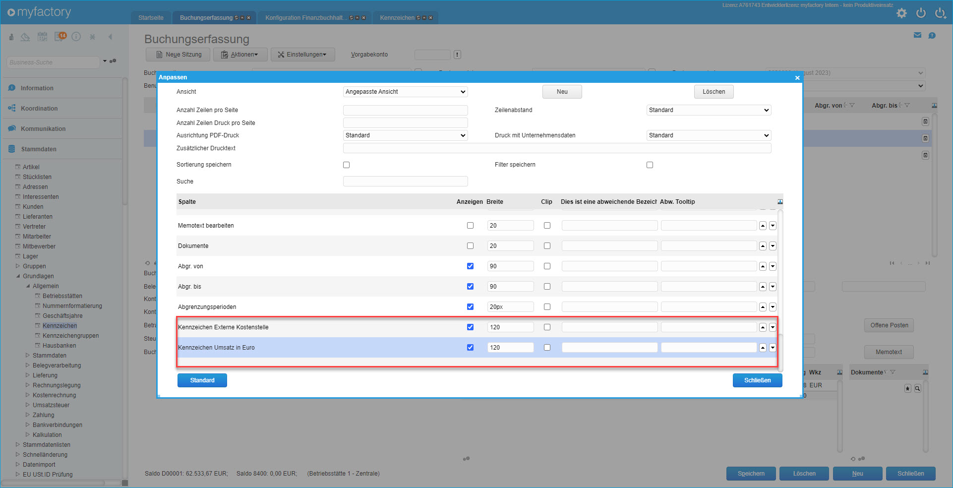
Task: Enable Filter speichern checkbox
Action: pyautogui.click(x=650, y=165)
